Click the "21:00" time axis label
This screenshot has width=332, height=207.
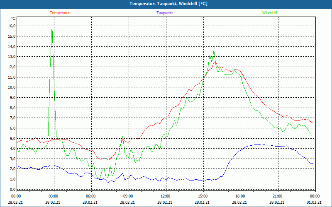pos(278,196)
